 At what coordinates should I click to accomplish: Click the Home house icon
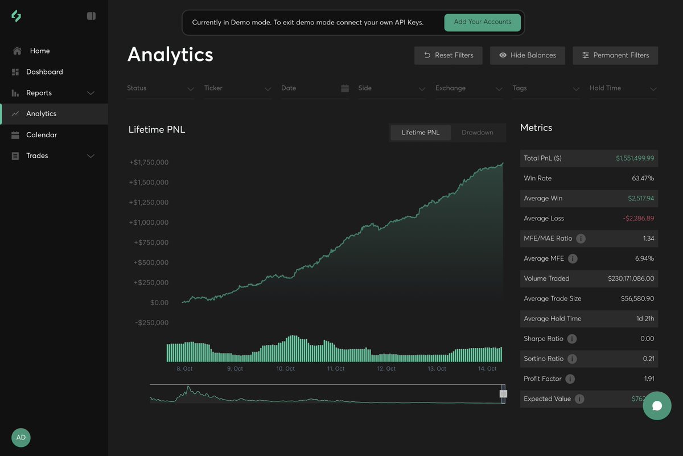tap(17, 51)
